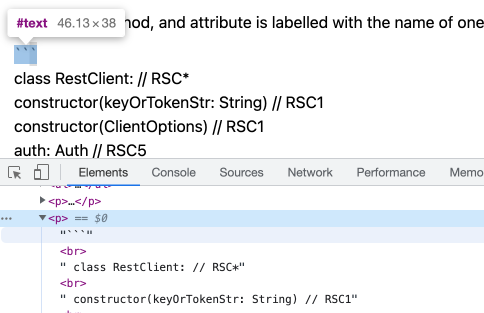Click the page line "class RestClient: // RSC*"
The width and height of the screenshot is (484, 313).
coord(101,78)
